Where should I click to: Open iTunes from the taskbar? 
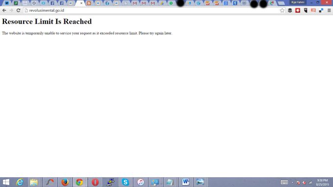click(141, 182)
